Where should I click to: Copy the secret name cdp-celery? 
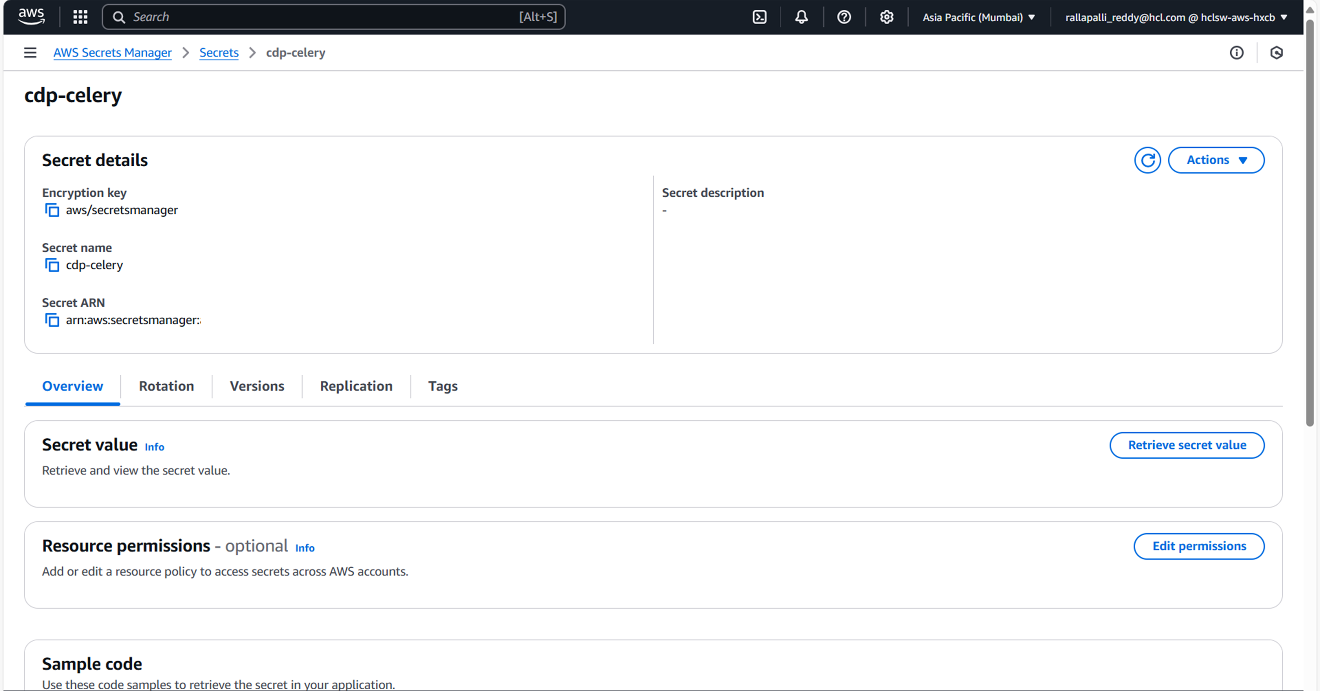52,265
